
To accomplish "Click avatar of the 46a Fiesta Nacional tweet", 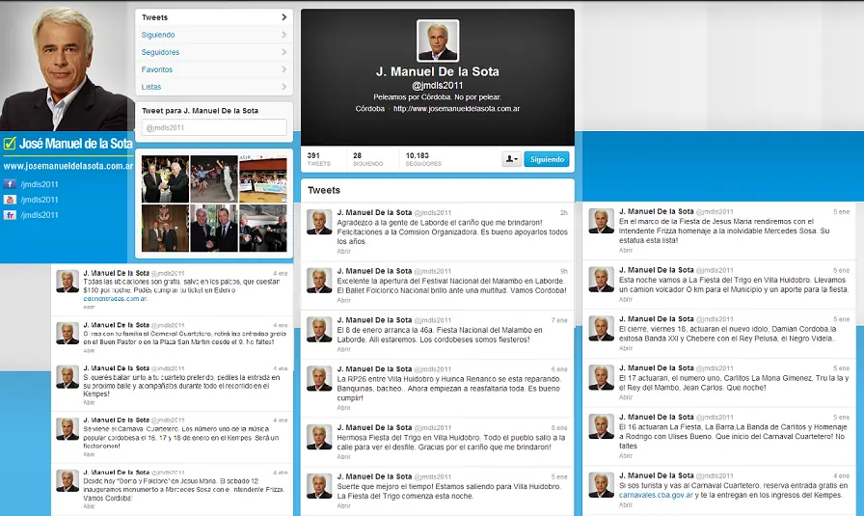I will tap(319, 330).
